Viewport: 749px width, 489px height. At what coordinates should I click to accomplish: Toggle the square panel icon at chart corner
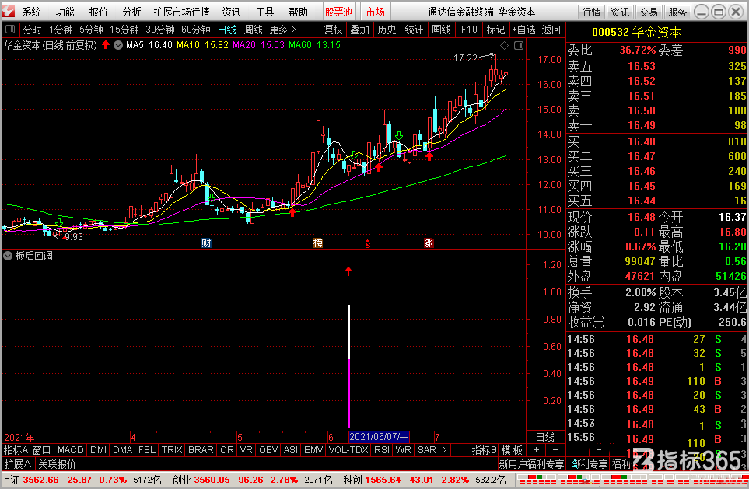point(519,45)
